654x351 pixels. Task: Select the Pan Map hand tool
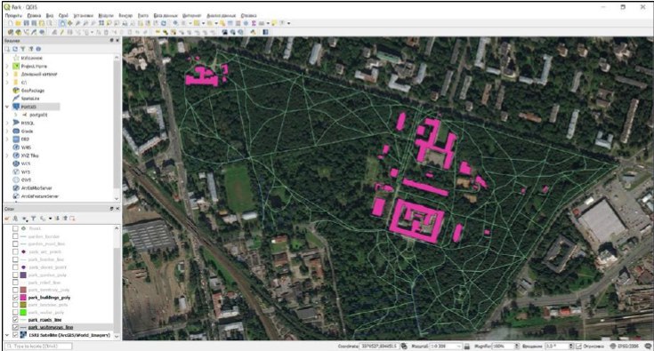click(x=62, y=23)
